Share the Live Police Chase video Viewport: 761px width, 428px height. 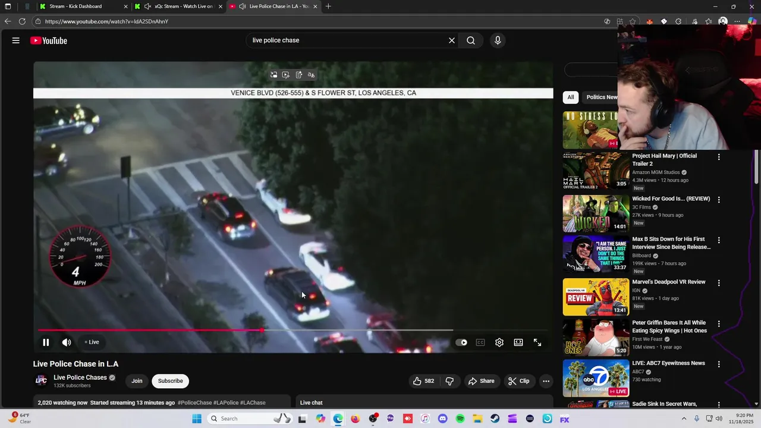[x=481, y=381]
